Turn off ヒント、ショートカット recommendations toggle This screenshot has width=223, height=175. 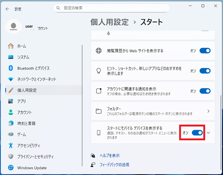pyautogui.click(x=205, y=71)
